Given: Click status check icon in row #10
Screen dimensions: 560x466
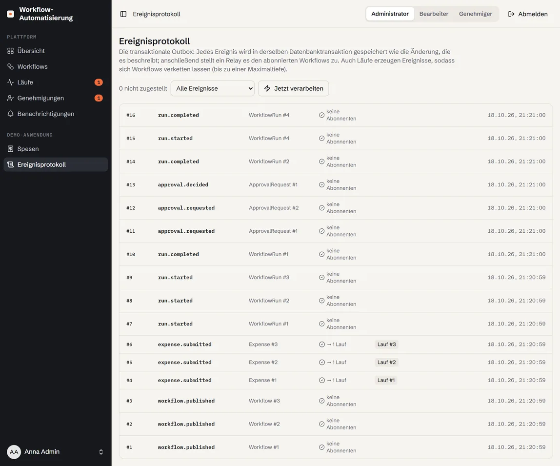Looking at the screenshot, I should pyautogui.click(x=322, y=254).
